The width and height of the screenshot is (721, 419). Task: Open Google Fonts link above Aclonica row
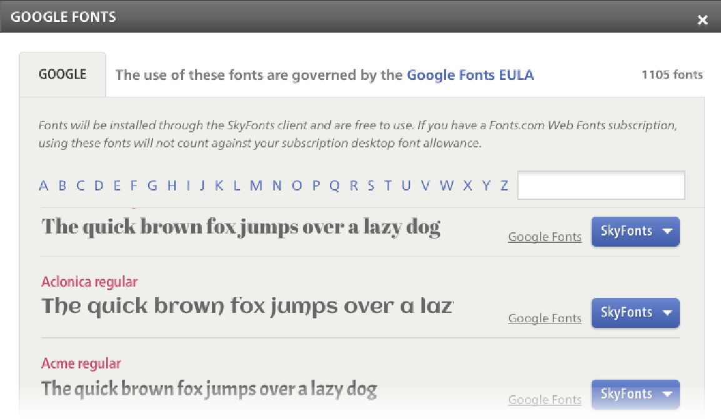pyautogui.click(x=545, y=237)
